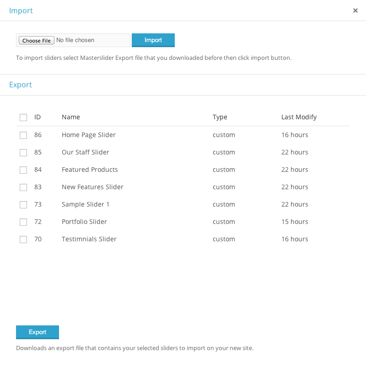Viewport: 366px width, 367px height.
Task: Check the Testimnials Slider checkbox
Action: pos(23,239)
